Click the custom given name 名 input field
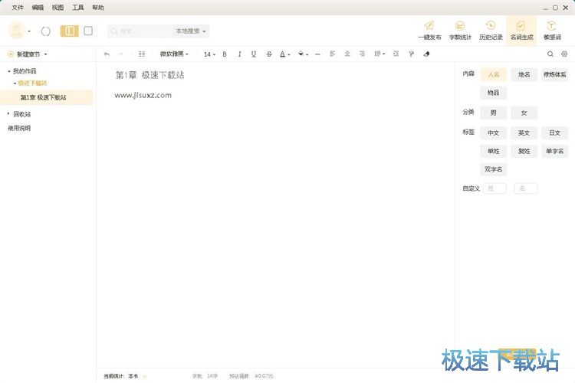575x383 pixels. tap(525, 188)
